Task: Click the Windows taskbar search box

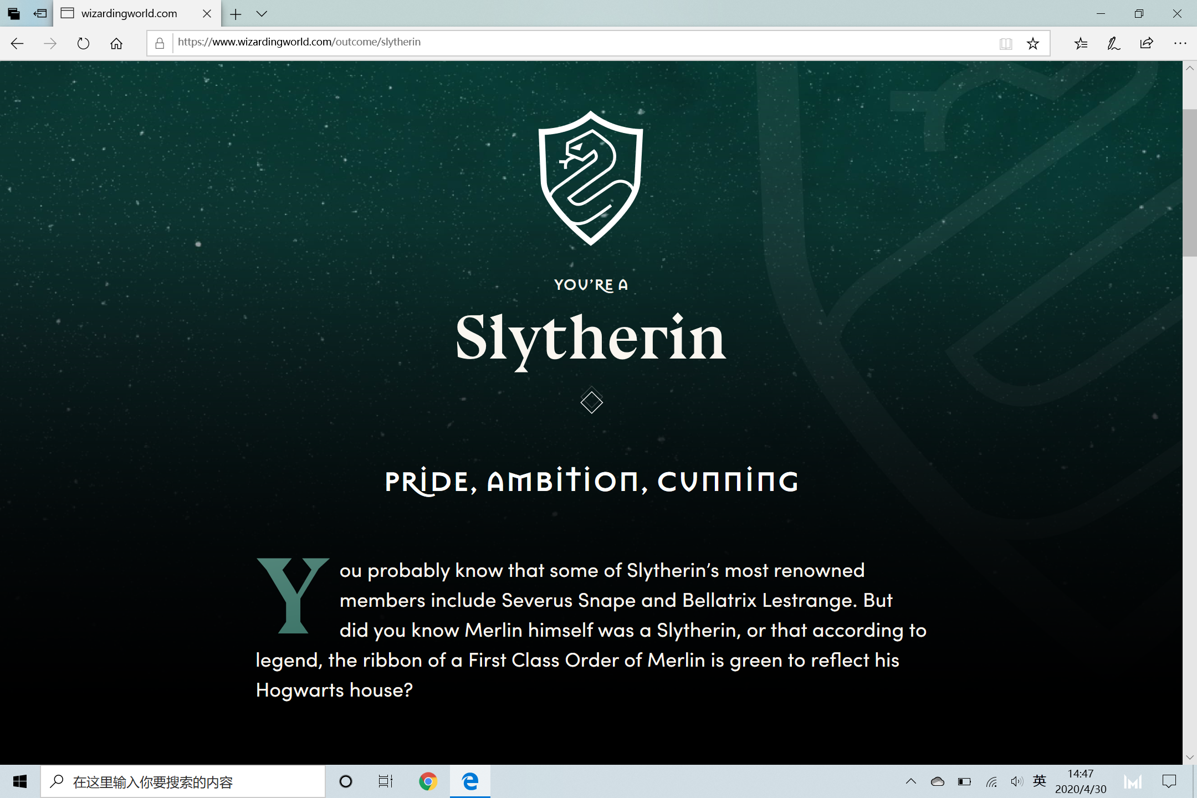Action: (x=183, y=782)
